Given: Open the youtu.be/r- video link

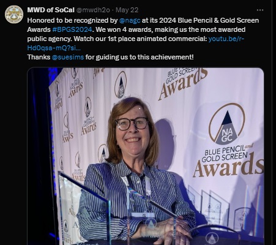Looking at the screenshot, I should point(226,39).
